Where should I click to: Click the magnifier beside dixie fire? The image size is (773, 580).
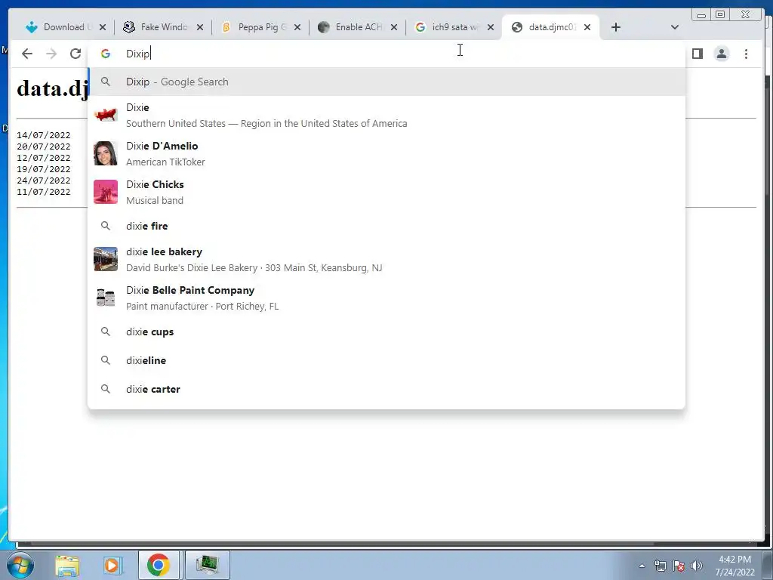pyautogui.click(x=106, y=226)
